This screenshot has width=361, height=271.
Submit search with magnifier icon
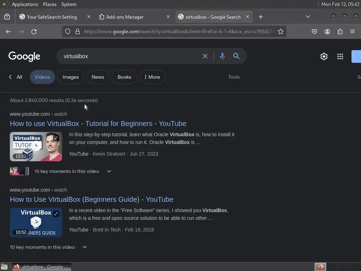(x=236, y=56)
